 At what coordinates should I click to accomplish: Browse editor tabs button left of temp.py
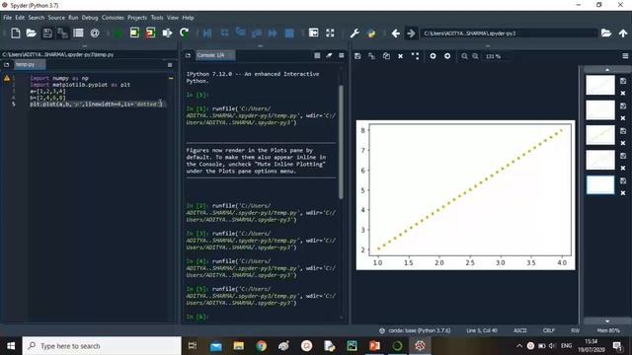[7, 64]
